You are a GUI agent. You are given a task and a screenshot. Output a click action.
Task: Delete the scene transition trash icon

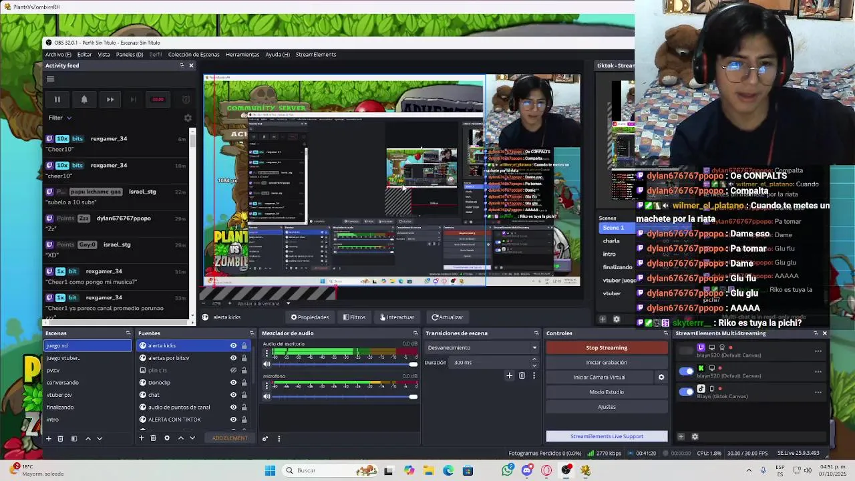pyautogui.click(x=522, y=375)
